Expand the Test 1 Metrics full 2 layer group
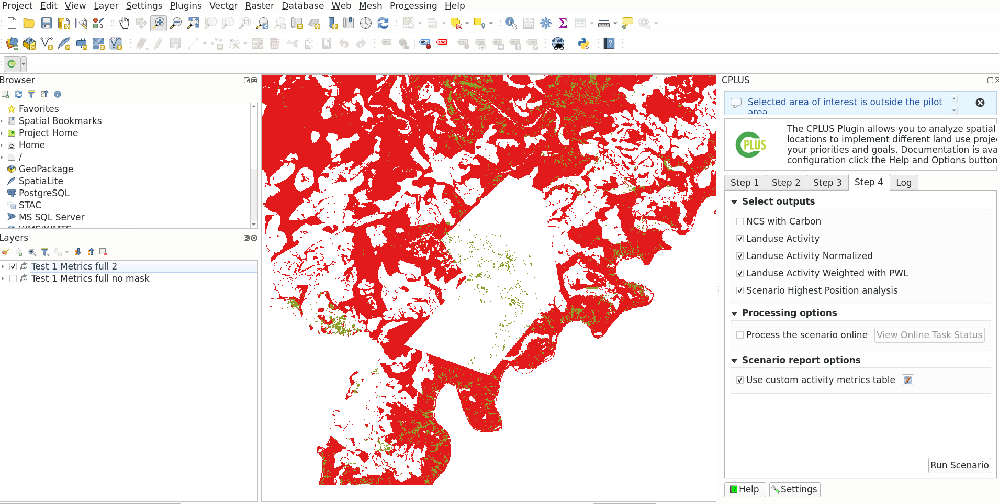This screenshot has height=504, width=999. pos(3,266)
